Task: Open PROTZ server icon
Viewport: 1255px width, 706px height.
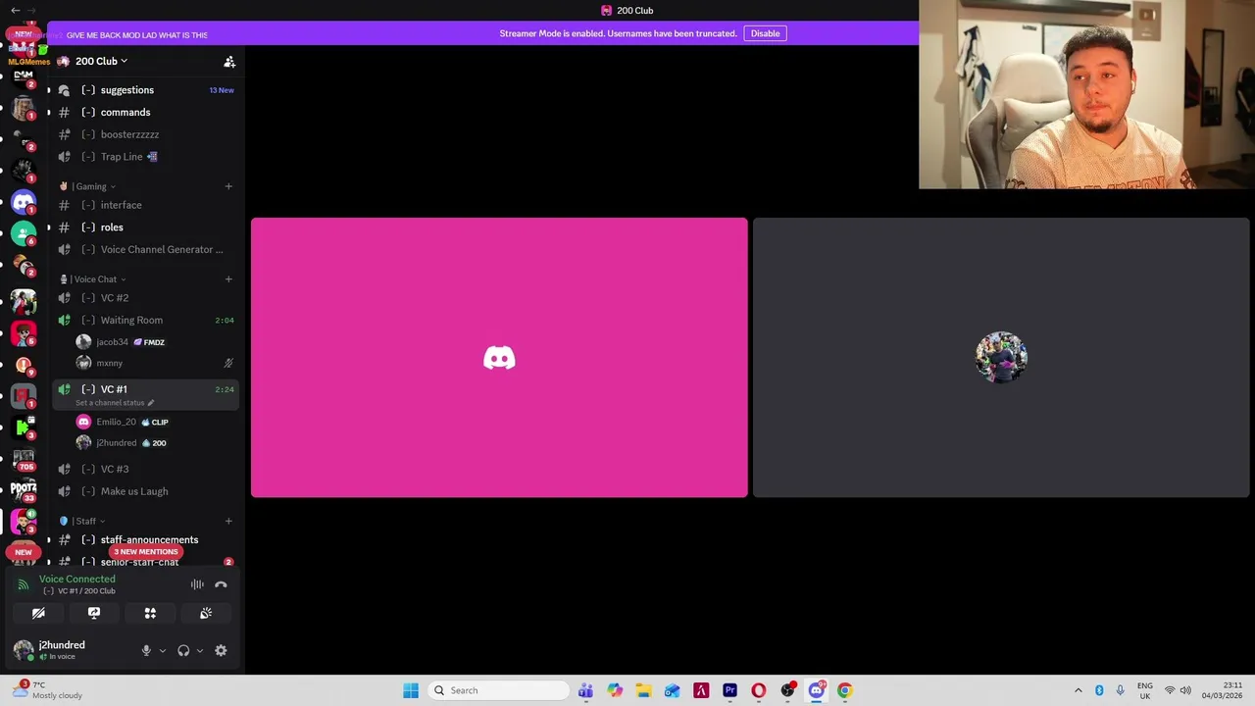Action: (x=24, y=489)
